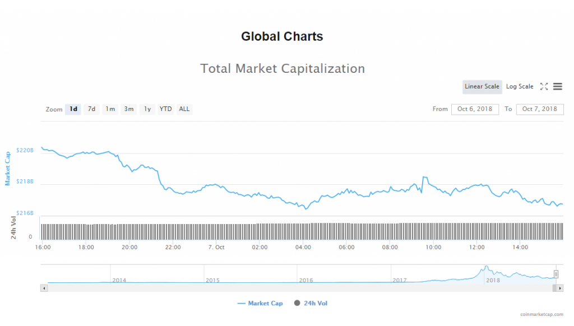574x326 pixels.
Task: Click the scrollbar left arrow
Action: point(44,288)
